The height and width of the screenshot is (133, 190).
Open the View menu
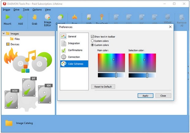(x=48, y=10)
